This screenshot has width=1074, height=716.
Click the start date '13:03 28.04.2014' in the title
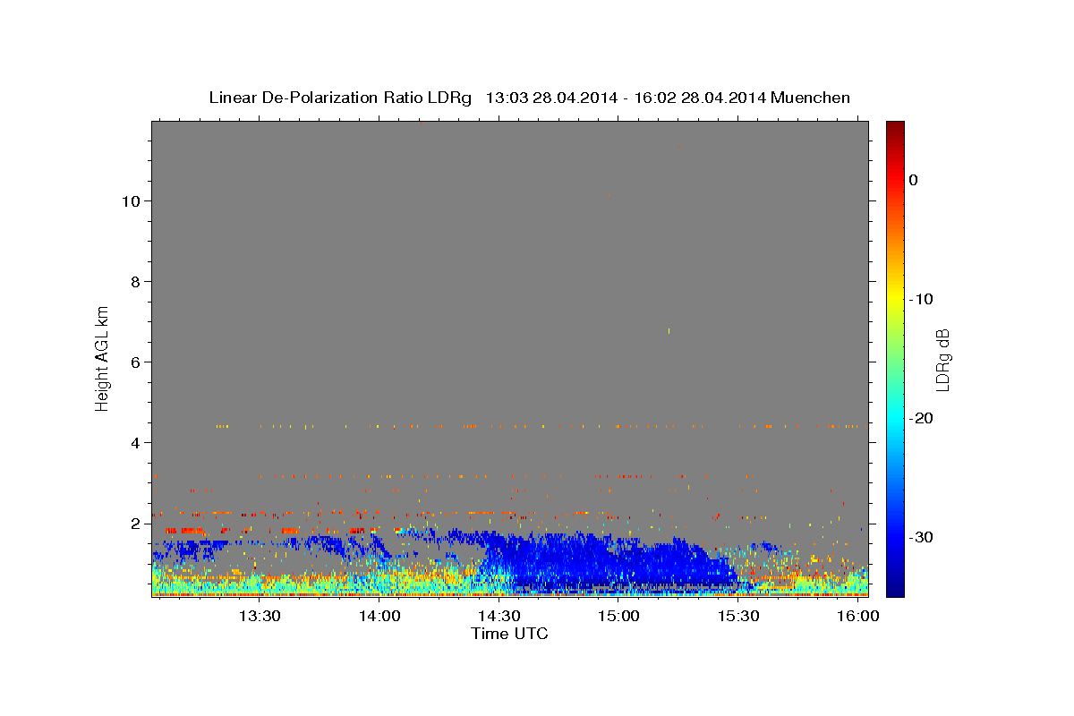click(550, 98)
